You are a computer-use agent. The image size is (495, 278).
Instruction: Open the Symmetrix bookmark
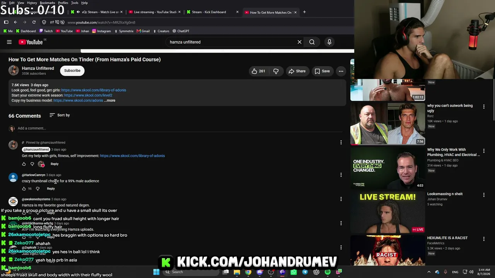(x=124, y=31)
